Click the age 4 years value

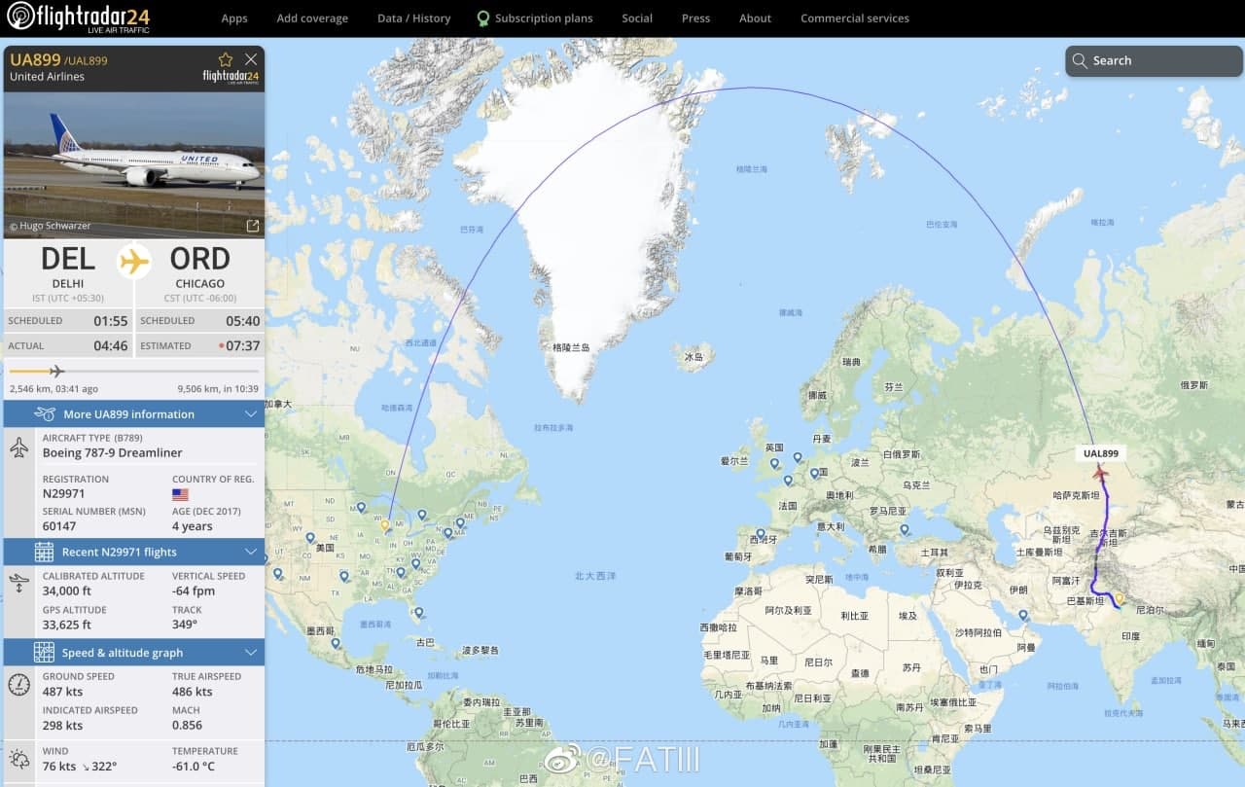[193, 526]
